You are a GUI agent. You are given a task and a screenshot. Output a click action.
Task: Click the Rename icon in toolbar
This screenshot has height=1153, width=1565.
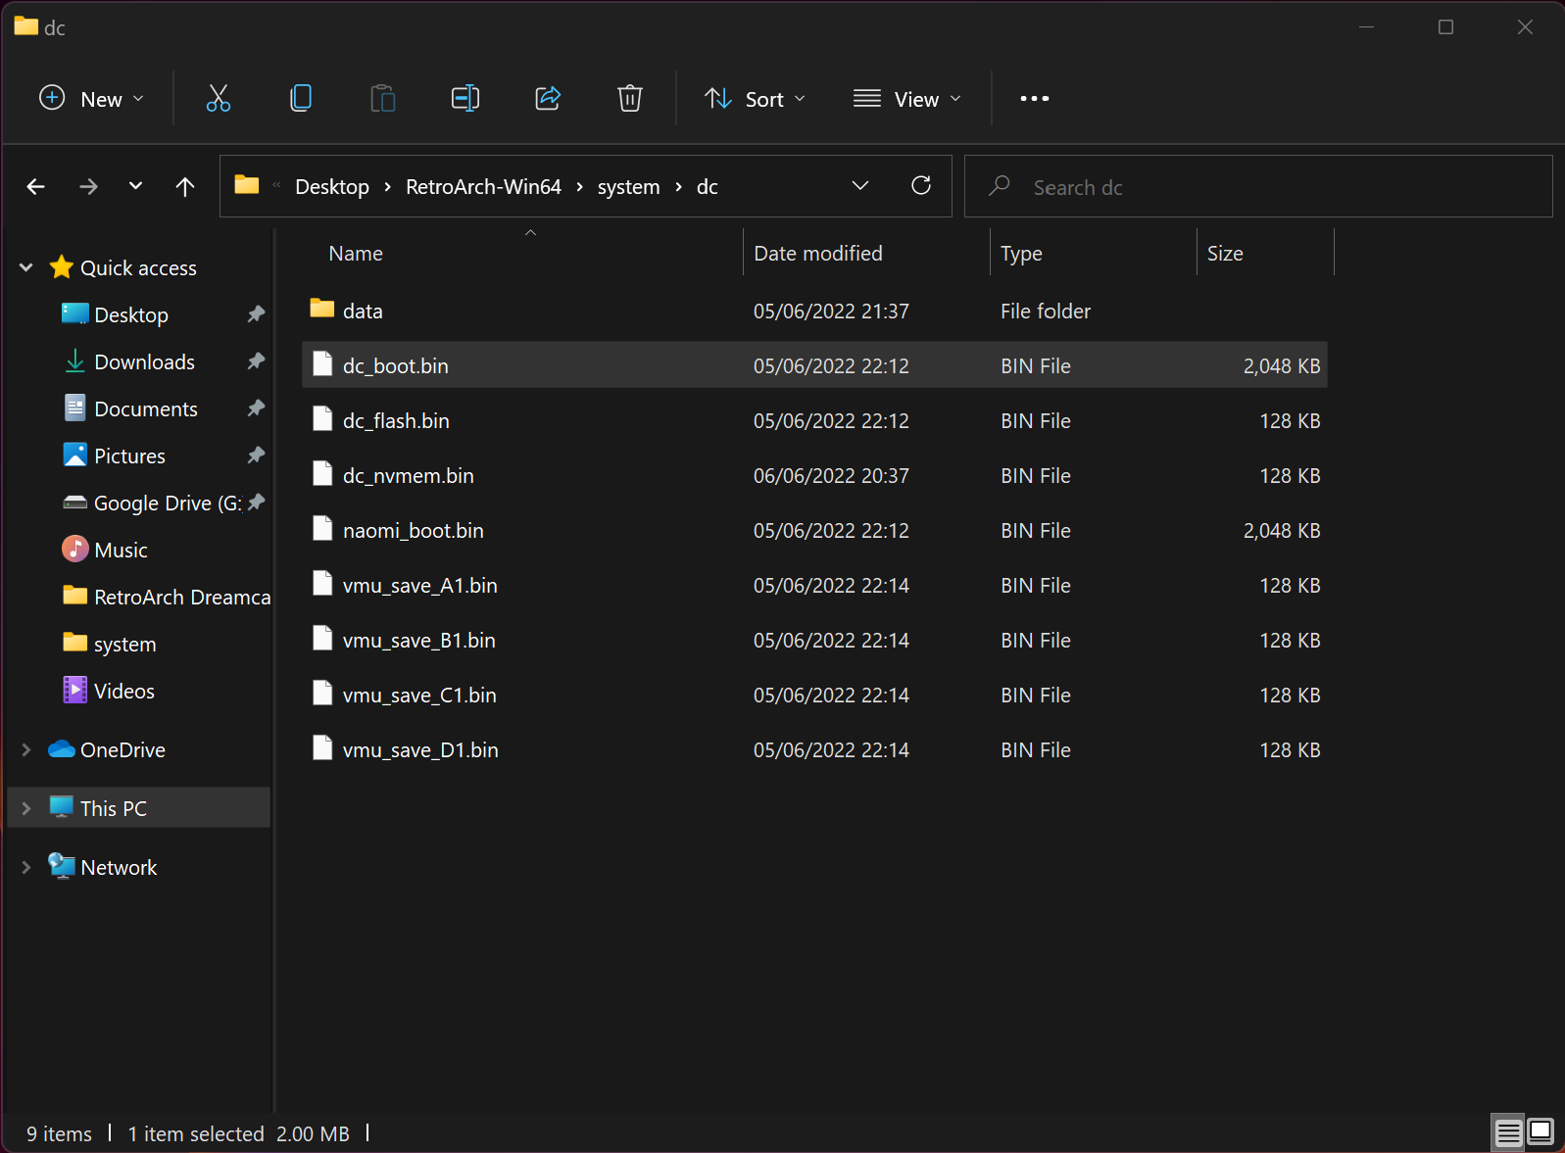pos(465,99)
